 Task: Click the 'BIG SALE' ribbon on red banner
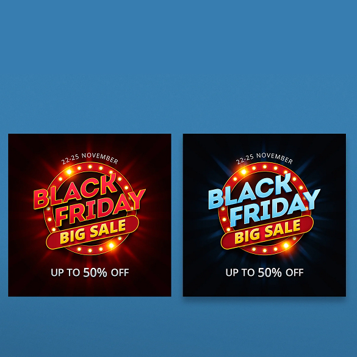(x=92, y=233)
